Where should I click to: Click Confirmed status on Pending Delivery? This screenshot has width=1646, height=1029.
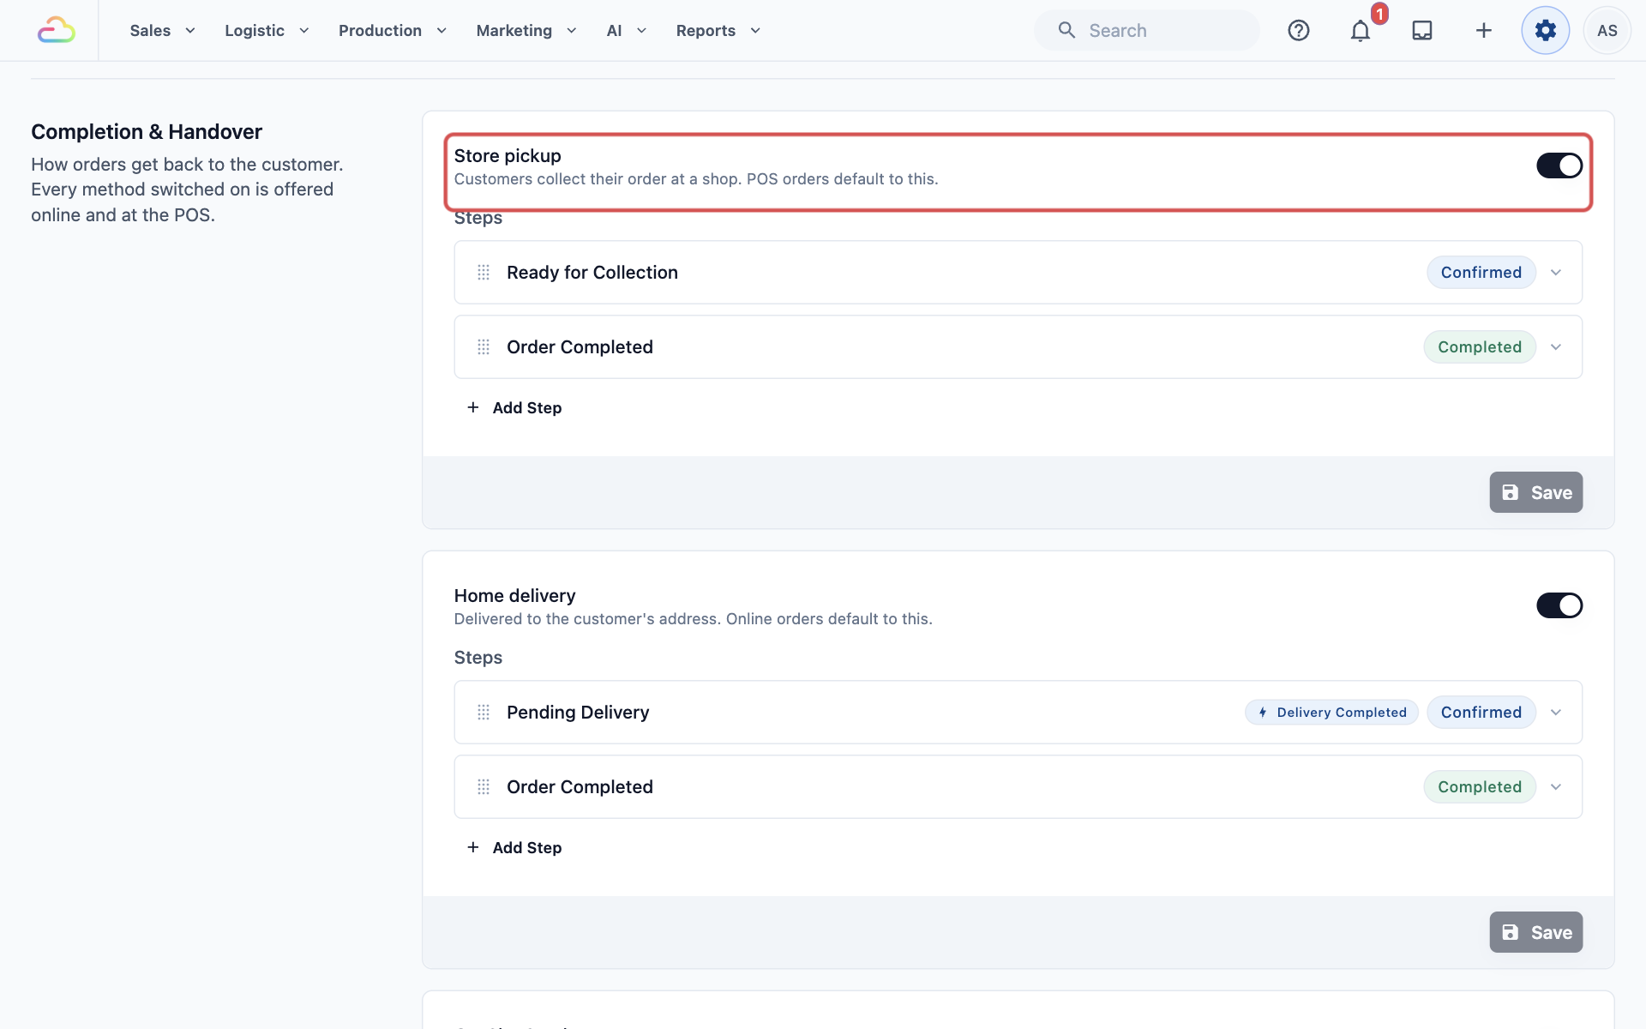tap(1481, 713)
